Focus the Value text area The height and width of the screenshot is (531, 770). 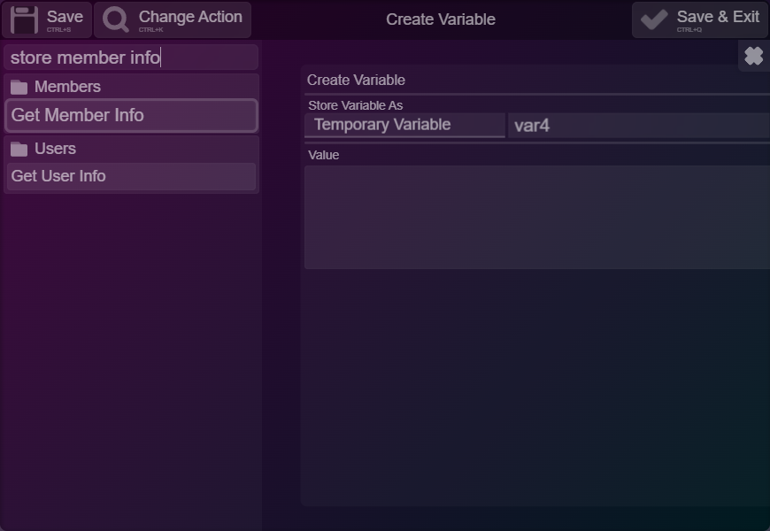pos(537,217)
